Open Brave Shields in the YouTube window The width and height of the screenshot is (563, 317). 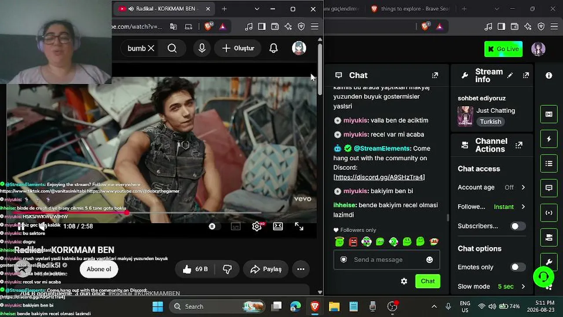click(x=209, y=26)
